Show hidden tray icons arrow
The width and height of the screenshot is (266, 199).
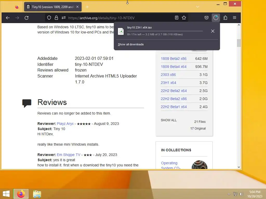pyautogui.click(x=229, y=194)
